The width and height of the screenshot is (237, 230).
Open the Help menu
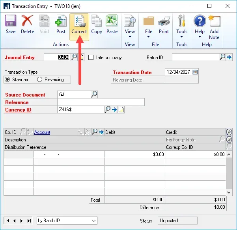click(x=200, y=37)
